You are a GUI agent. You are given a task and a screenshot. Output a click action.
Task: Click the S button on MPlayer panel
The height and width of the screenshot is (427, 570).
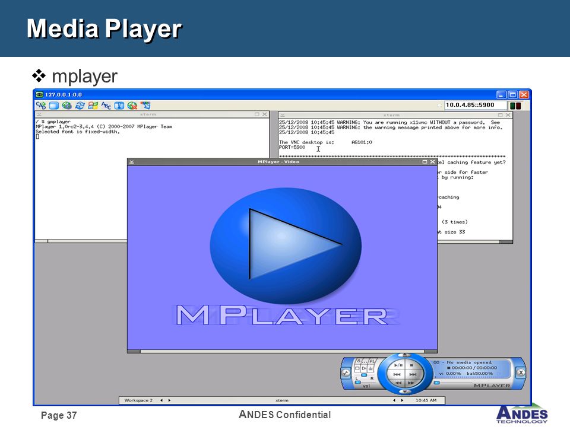[359, 361]
